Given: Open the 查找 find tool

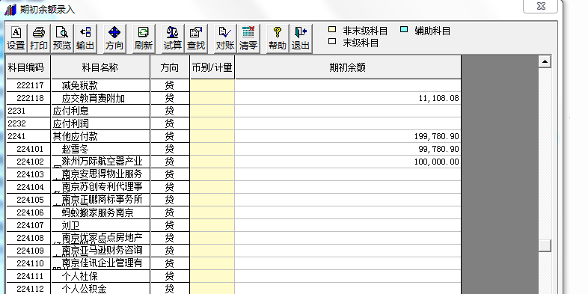Looking at the screenshot, I should (x=196, y=39).
